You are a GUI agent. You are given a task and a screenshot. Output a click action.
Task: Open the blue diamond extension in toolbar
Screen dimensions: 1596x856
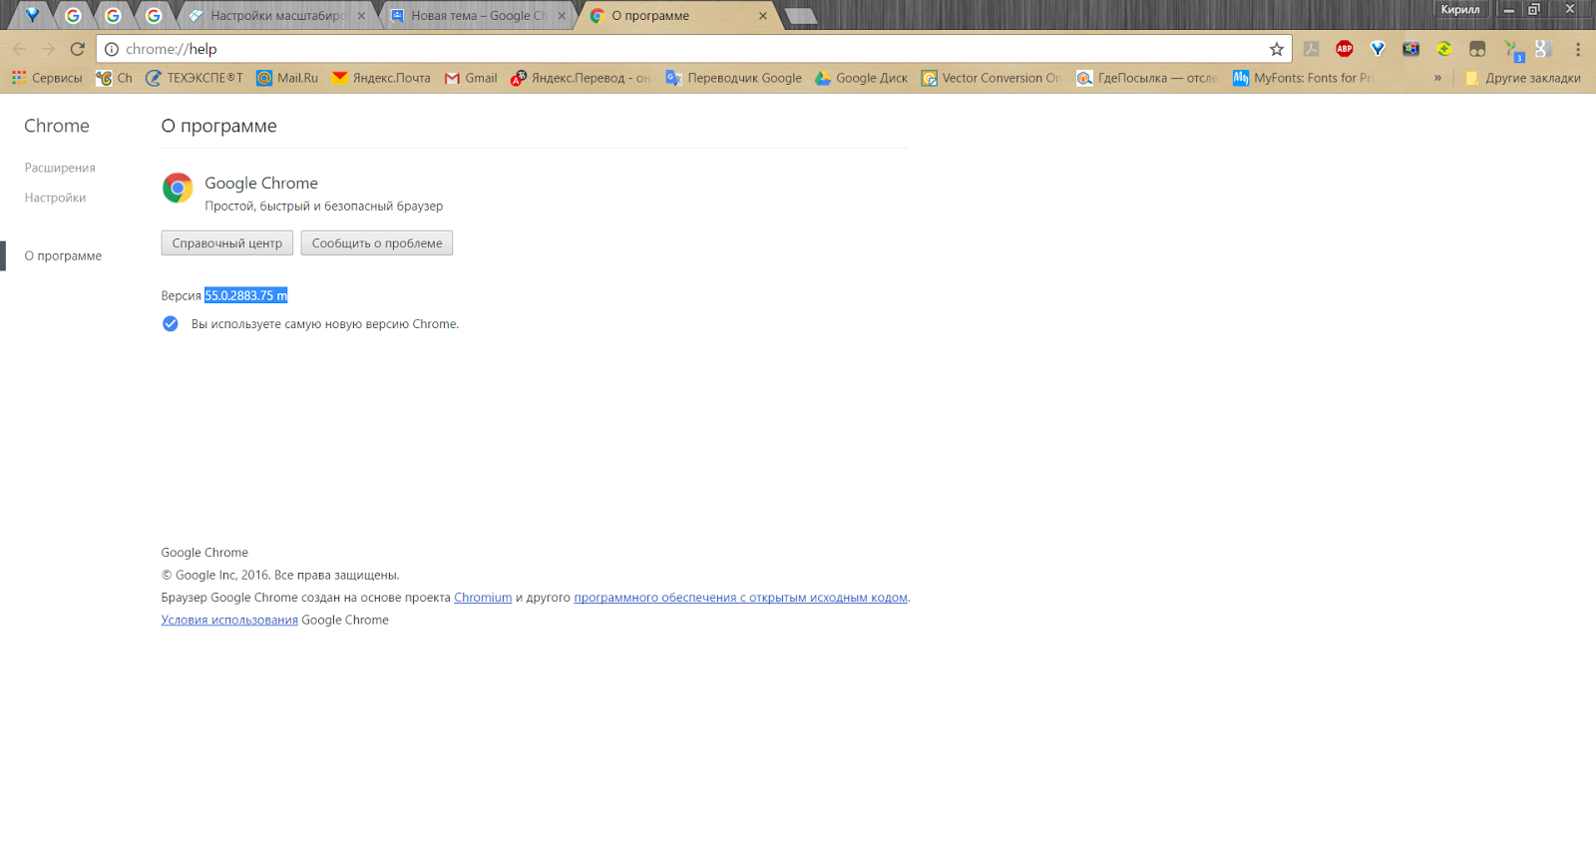click(x=1378, y=49)
